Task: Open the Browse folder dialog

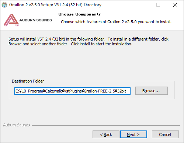Action: (152, 91)
